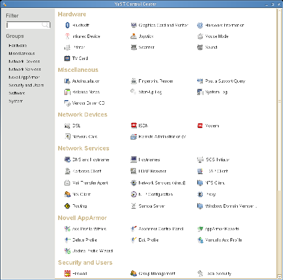This screenshot has width=283, height=280.
Task: Open AppArmor Control Panel icon
Action: point(134,229)
